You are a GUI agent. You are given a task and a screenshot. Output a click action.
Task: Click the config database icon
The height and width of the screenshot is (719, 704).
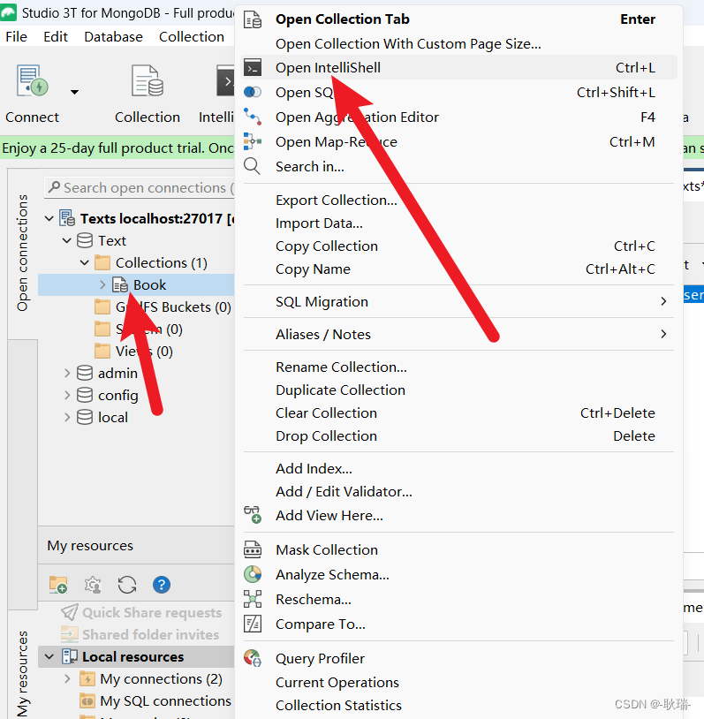tap(85, 395)
